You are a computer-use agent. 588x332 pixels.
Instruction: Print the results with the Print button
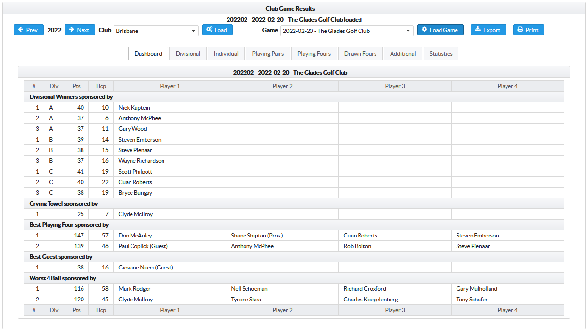click(528, 30)
